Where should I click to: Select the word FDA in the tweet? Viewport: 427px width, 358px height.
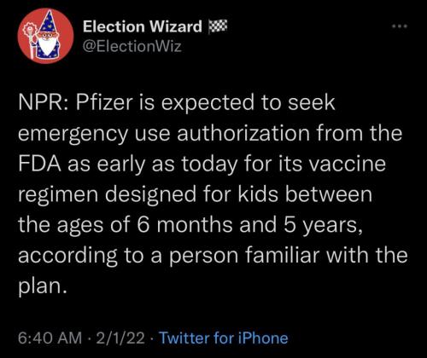click(40, 164)
